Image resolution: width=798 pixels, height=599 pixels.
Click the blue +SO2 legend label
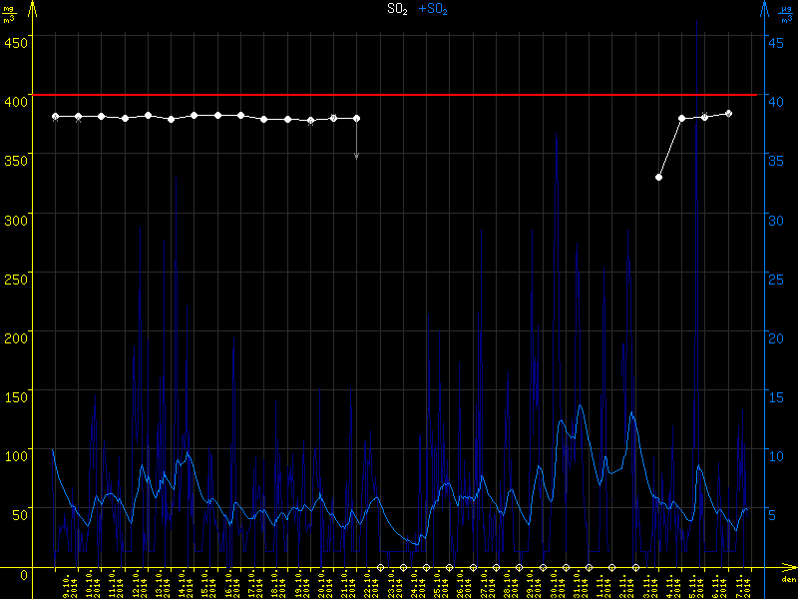click(433, 8)
